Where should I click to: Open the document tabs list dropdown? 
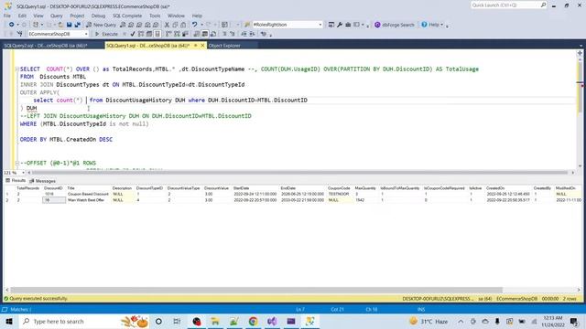click(x=581, y=46)
